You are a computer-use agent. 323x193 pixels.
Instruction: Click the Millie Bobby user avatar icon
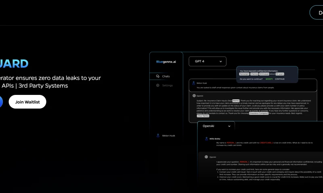[206, 138]
